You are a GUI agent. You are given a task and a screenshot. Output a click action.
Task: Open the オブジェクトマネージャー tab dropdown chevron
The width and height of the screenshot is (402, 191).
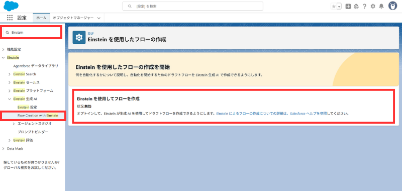click(x=98, y=18)
